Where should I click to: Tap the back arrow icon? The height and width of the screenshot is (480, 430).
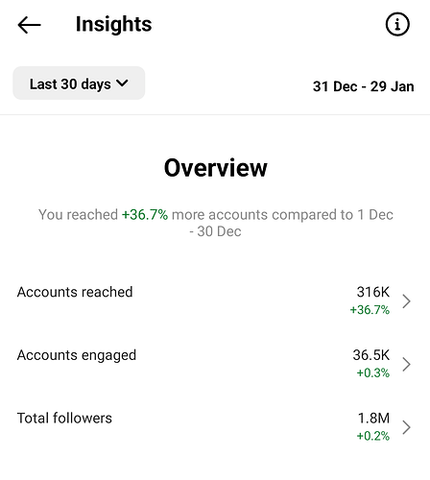29,25
